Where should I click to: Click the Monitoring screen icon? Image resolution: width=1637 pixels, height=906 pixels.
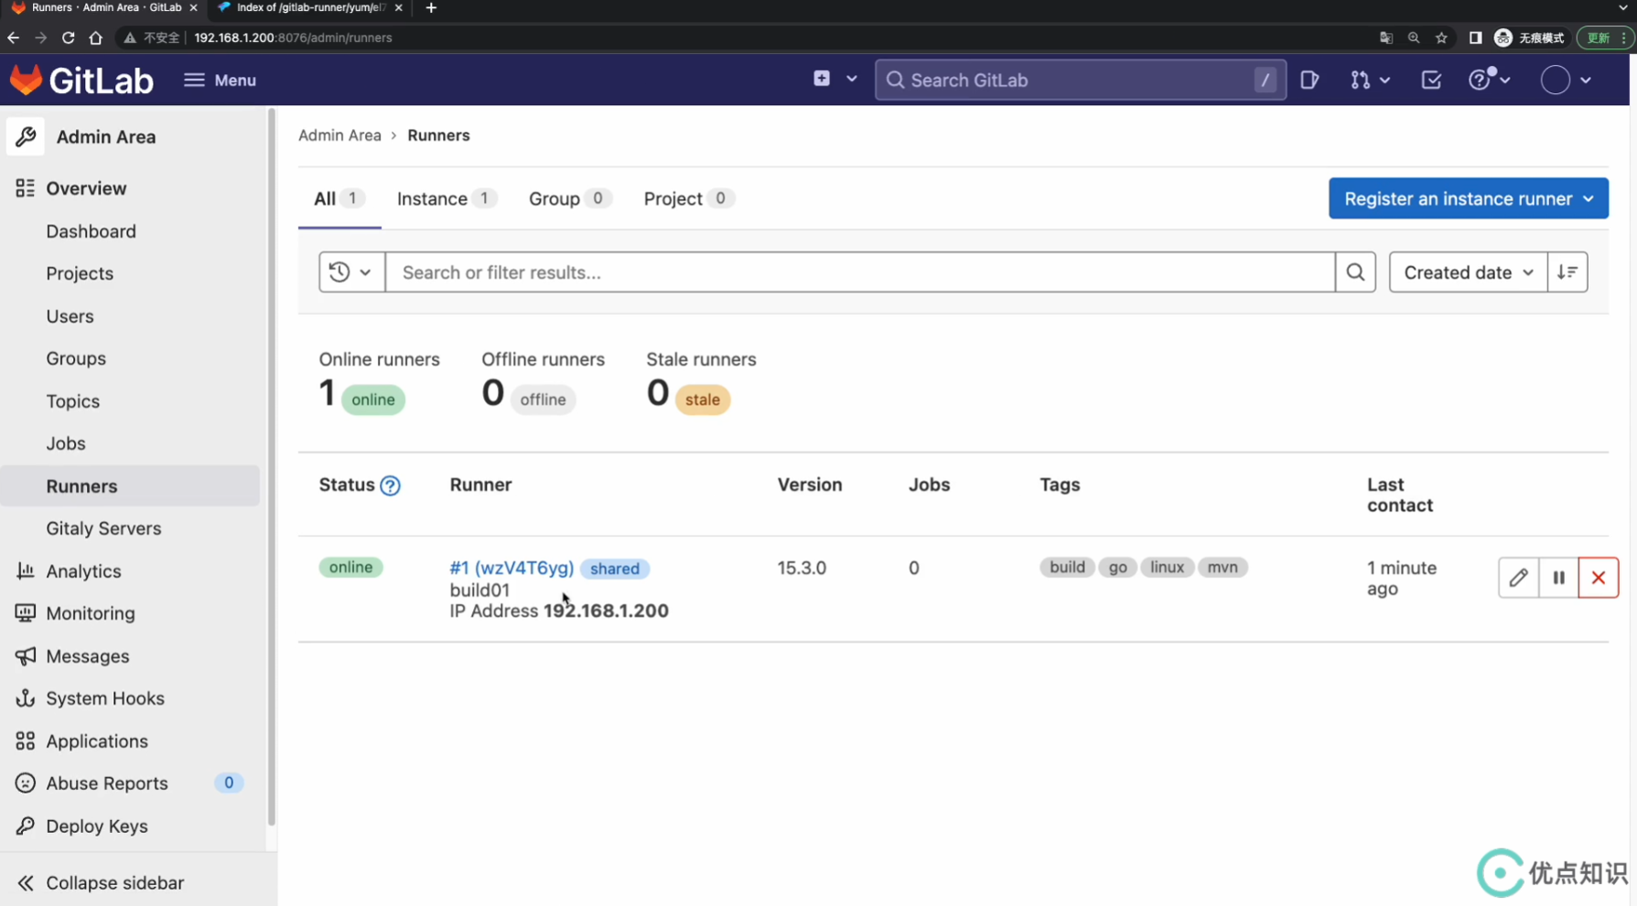click(x=25, y=613)
